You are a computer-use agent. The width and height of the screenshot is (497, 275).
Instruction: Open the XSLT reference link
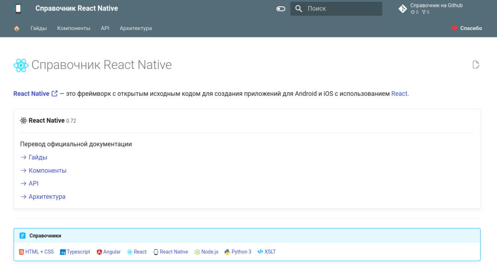coord(270,252)
